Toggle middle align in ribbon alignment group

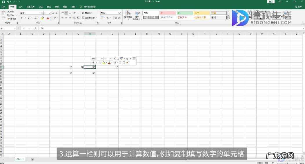pos(66,13)
